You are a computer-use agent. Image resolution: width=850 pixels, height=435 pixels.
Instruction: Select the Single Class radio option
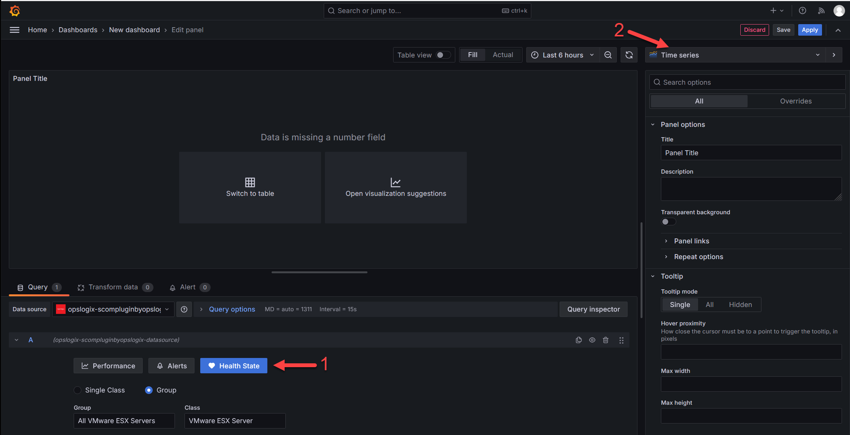(x=78, y=390)
